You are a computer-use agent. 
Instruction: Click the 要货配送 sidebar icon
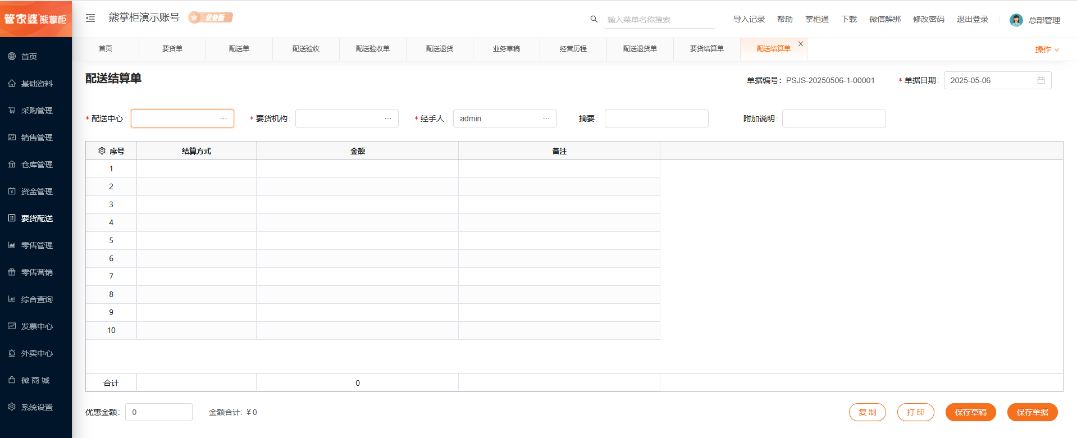click(x=12, y=218)
